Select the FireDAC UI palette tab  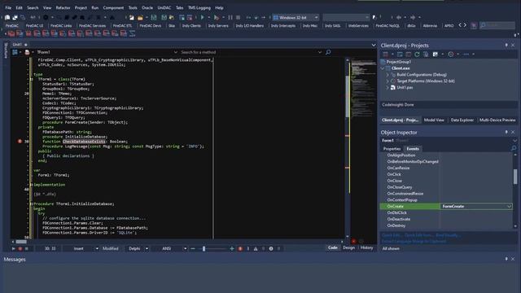pos(34,25)
